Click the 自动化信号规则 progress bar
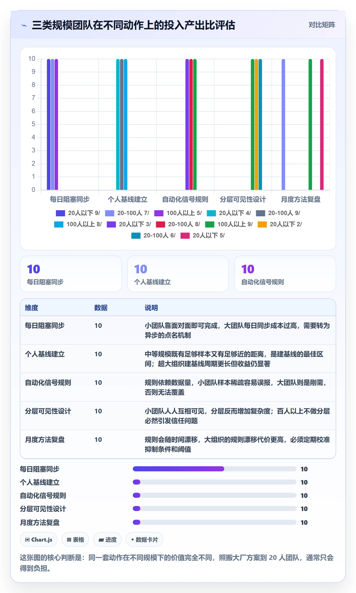Image resolution: width=356 pixels, height=593 pixels. [214, 495]
